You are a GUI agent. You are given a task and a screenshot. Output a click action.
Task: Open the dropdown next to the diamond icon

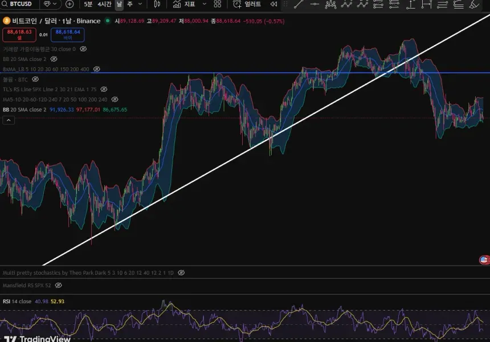55,4
